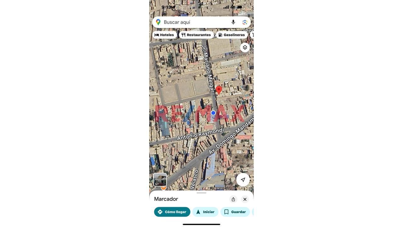The width and height of the screenshot is (403, 227).
Task: Tap the blue current location dot
Action: pyautogui.click(x=213, y=113)
